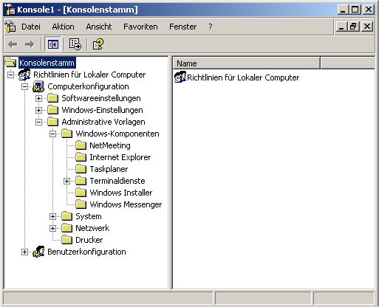This screenshot has height=307, width=379.
Task: Open the Help toolbar icon
Action: (98, 44)
